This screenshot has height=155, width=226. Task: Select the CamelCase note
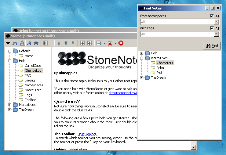pyautogui.click(x=33, y=66)
